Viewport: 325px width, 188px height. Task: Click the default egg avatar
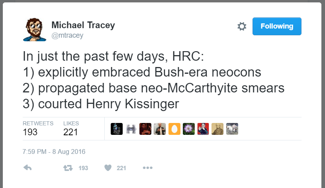coord(174,129)
